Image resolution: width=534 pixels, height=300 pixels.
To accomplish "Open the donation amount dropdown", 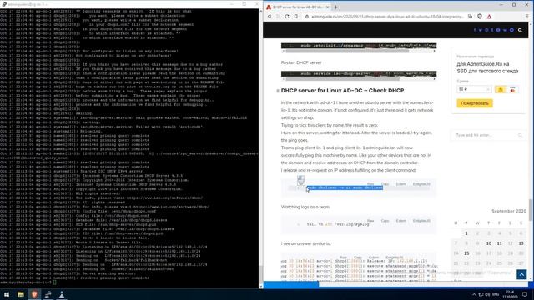I will coord(474,89).
